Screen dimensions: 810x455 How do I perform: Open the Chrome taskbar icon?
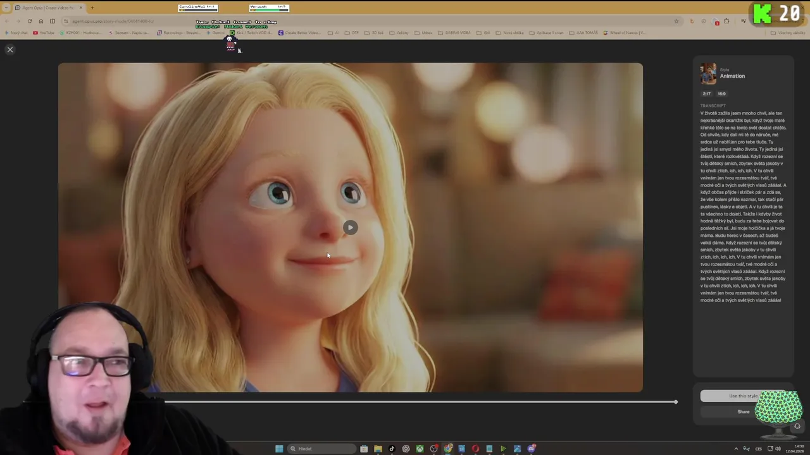447,449
